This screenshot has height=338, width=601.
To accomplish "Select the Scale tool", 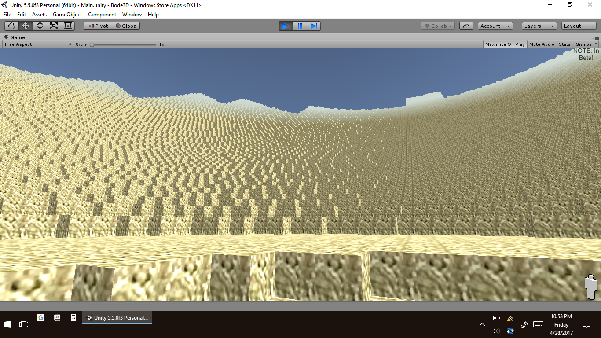I will [x=54, y=26].
